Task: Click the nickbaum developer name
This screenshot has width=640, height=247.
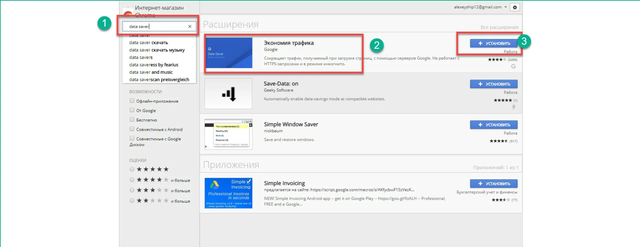Action: pos(273,131)
